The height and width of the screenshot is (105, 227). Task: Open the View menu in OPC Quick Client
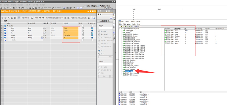(129, 24)
